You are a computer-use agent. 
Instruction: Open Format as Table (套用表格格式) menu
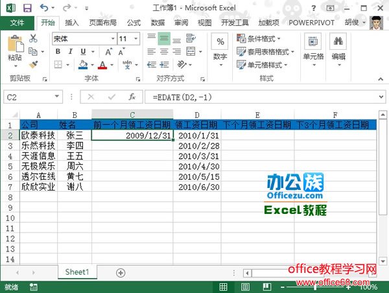[x=265, y=52]
